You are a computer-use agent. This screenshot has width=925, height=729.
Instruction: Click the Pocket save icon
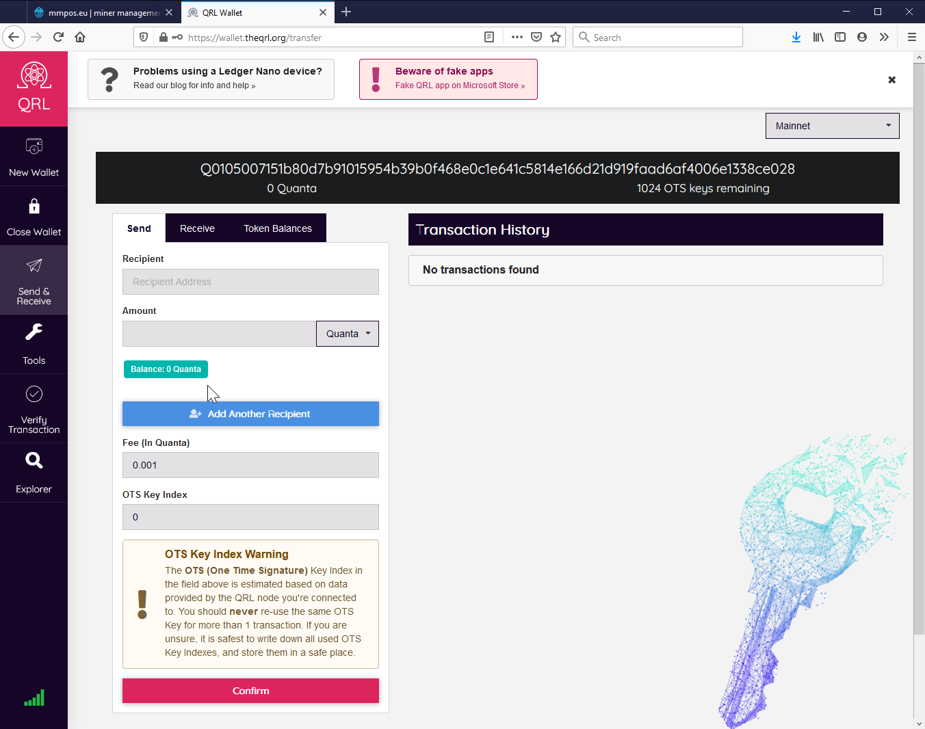pyautogui.click(x=536, y=37)
